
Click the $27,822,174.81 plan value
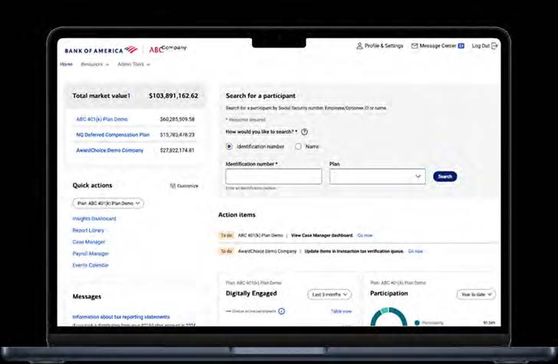tap(177, 150)
